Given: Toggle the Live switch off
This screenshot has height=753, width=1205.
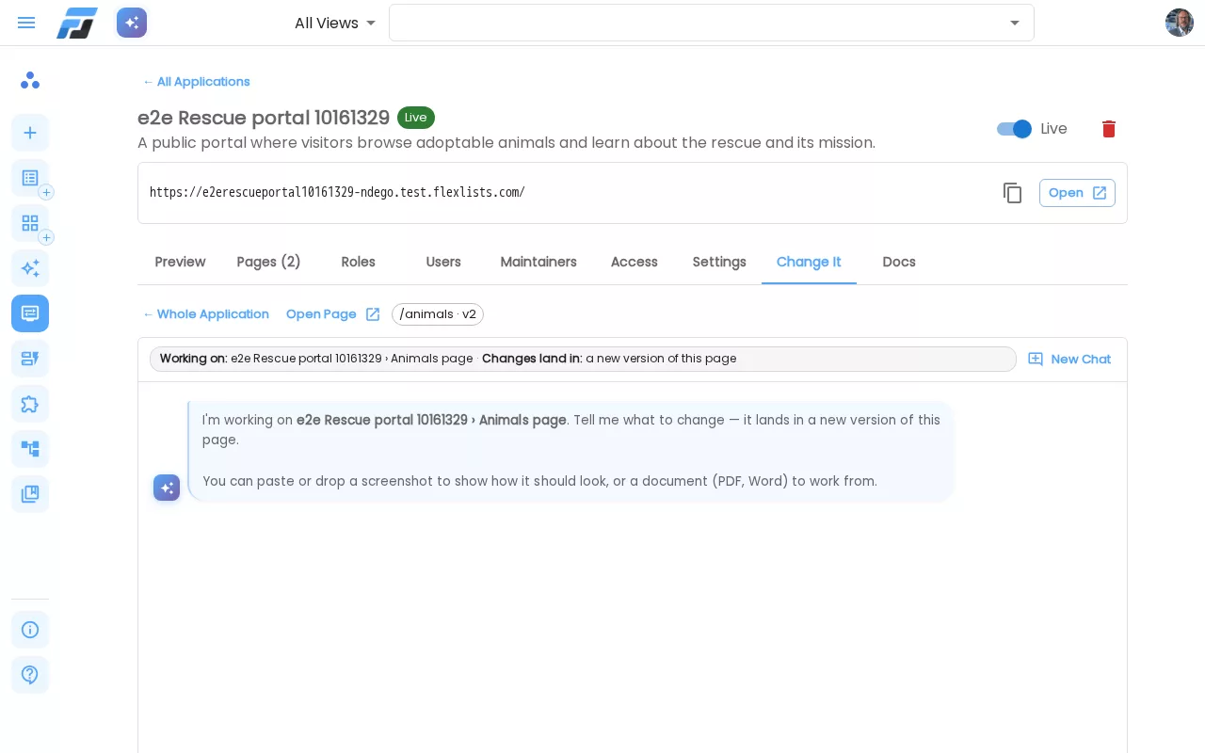Looking at the screenshot, I should click(1014, 129).
